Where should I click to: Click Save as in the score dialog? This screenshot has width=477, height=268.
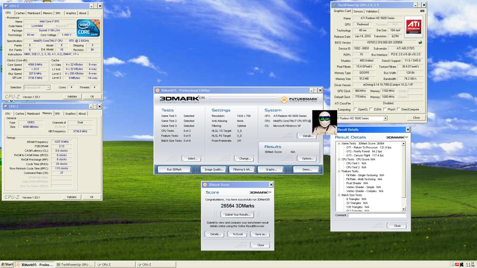tap(261, 234)
